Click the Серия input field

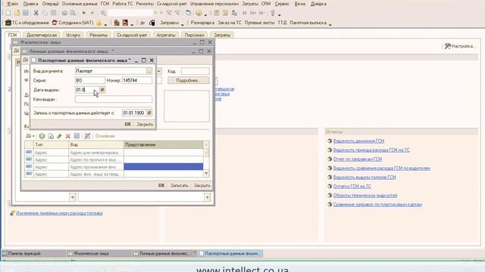click(x=89, y=81)
